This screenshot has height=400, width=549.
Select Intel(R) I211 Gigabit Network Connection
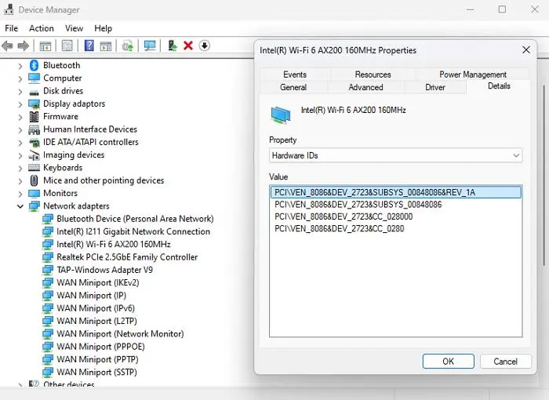pos(133,231)
